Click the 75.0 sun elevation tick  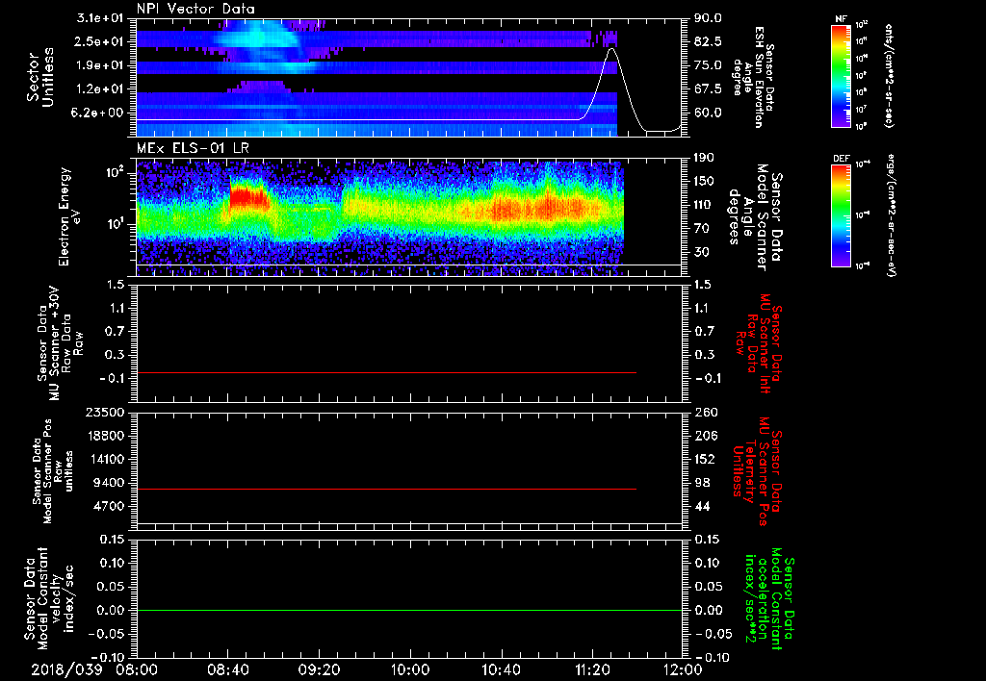click(708, 65)
